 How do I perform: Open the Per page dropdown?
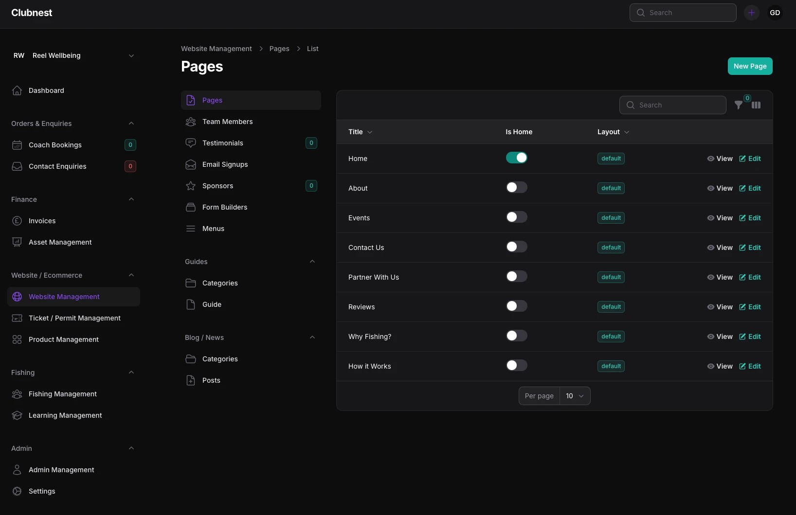coord(575,396)
